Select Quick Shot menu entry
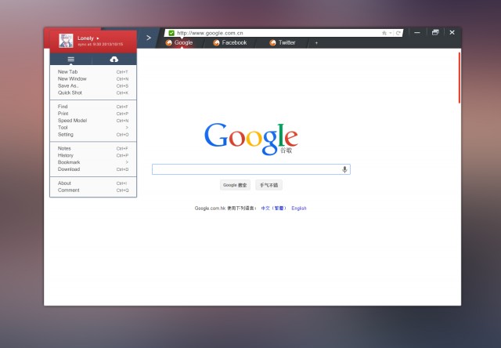This screenshot has height=348, width=501. [93, 92]
